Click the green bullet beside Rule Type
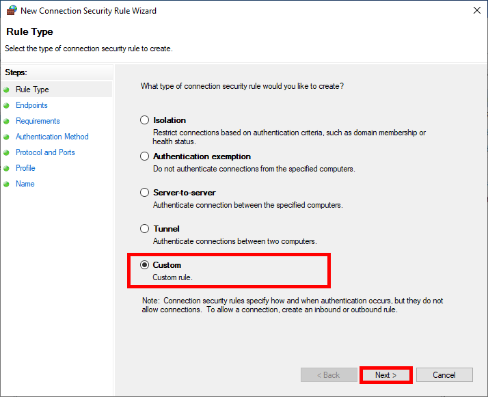The image size is (488, 397). click(x=6, y=90)
